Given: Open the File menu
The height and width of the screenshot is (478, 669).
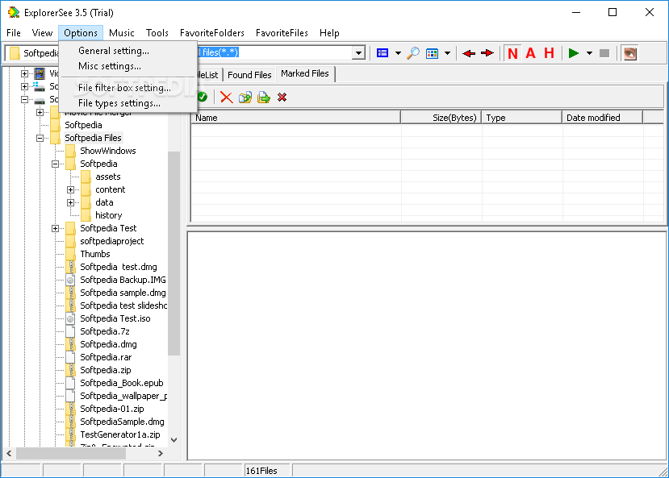Looking at the screenshot, I should [x=14, y=33].
